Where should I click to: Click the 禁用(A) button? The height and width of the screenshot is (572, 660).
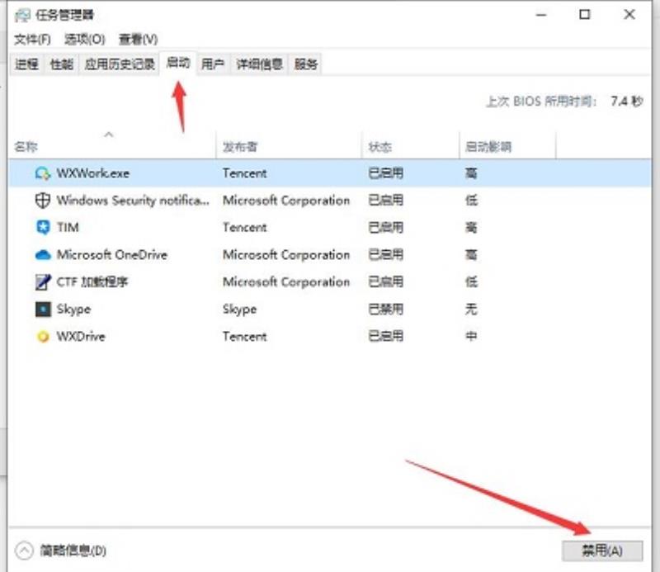pos(602,551)
